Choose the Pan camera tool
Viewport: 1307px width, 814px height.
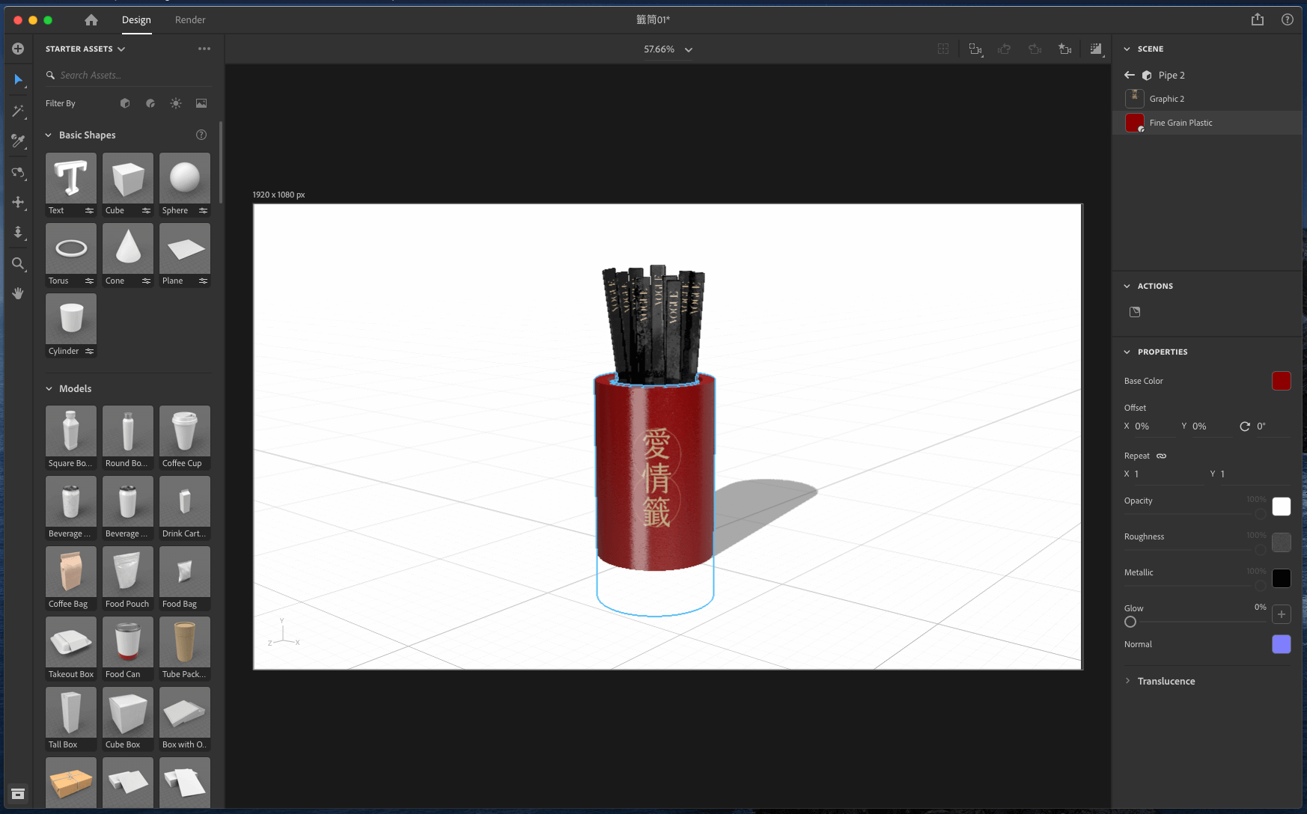(x=18, y=202)
